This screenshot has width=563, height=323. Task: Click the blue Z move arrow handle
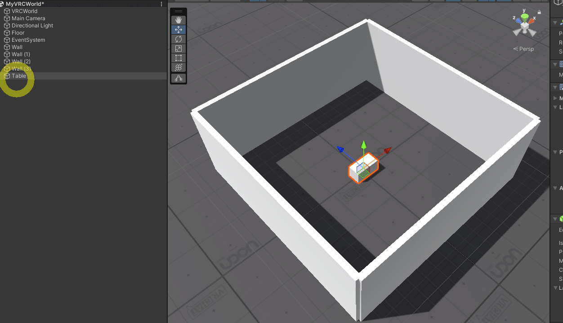pos(341,149)
